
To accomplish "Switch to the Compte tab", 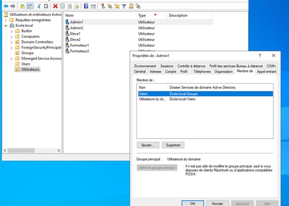I will tap(171, 72).
